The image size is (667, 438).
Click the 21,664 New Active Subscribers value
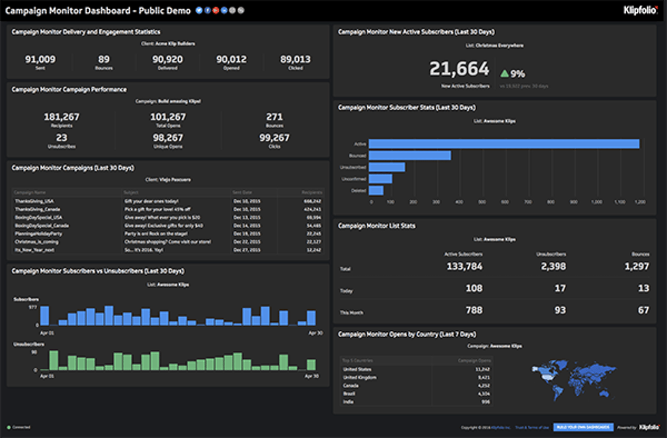[459, 69]
